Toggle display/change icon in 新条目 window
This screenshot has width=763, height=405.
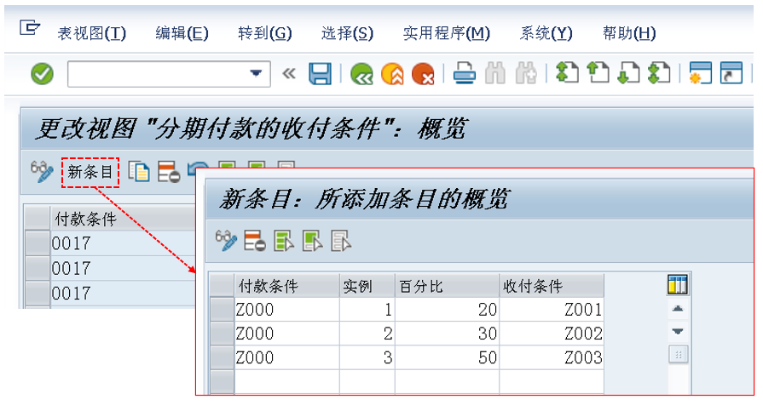point(226,241)
